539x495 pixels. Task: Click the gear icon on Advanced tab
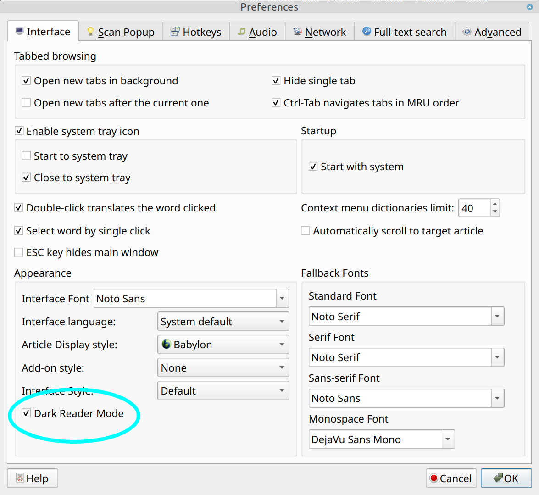point(467,32)
